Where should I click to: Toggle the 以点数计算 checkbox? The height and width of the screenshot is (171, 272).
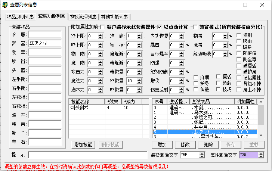click(160, 27)
